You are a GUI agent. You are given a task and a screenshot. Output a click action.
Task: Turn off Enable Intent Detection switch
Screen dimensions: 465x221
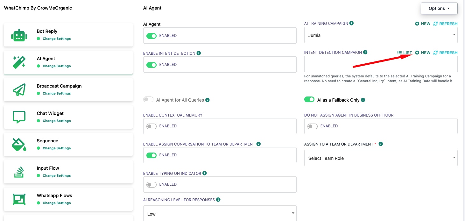(x=151, y=65)
